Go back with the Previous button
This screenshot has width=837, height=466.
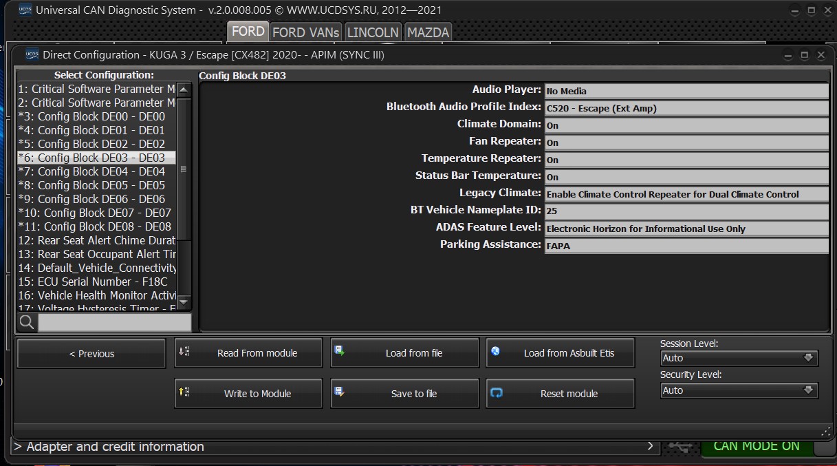tap(91, 354)
